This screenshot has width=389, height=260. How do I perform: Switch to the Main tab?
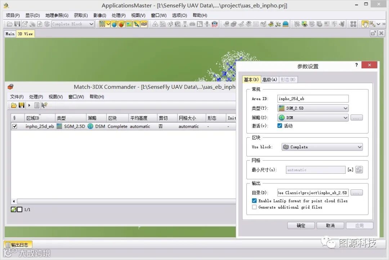(x=10, y=34)
